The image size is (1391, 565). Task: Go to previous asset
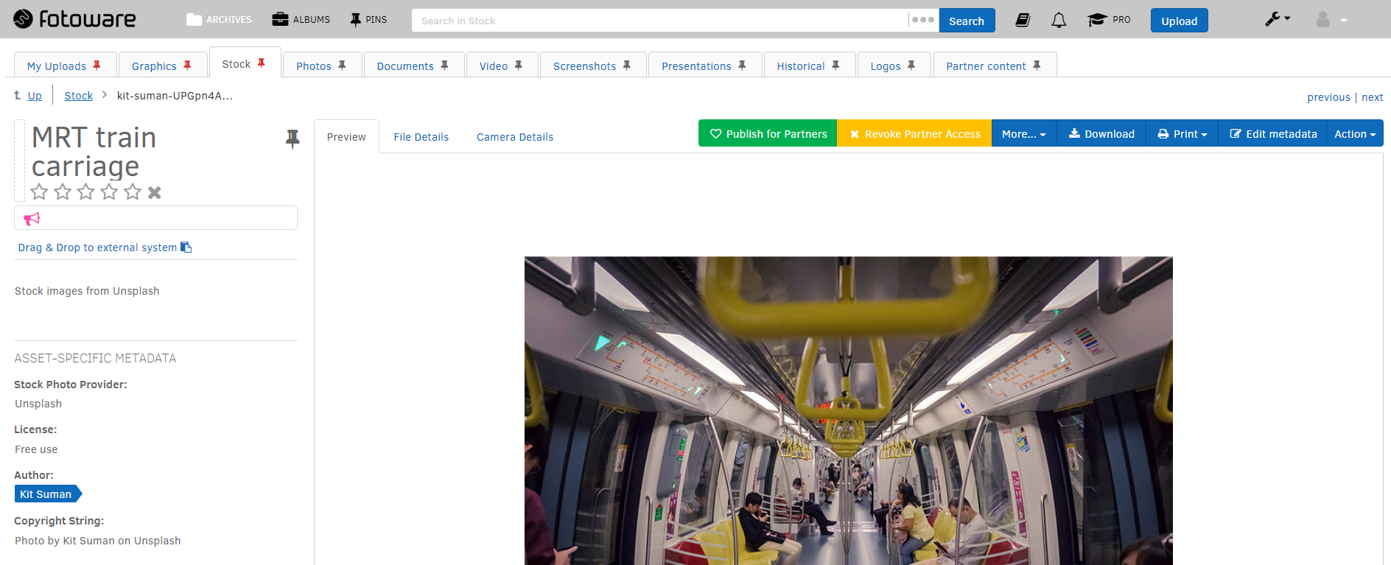pos(1328,97)
